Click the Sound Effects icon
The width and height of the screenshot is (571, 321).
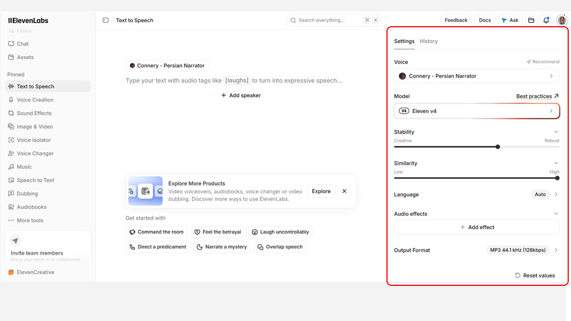pyautogui.click(x=11, y=113)
